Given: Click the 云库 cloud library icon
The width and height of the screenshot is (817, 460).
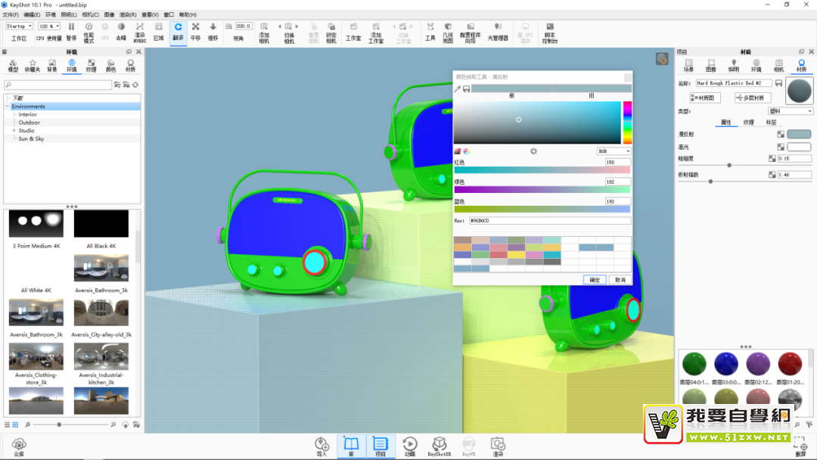Looking at the screenshot, I should [19, 446].
